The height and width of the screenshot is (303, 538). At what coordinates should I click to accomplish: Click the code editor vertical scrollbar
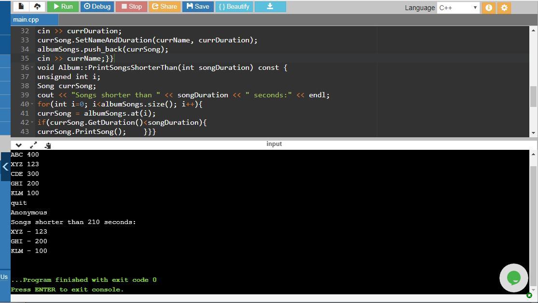tap(533, 96)
